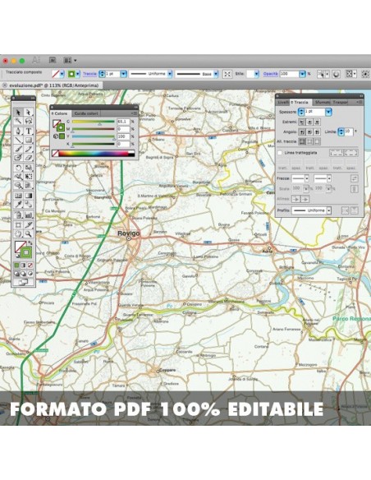Viewport: 371px width, 480px height.
Task: Open the Opacità value dropdown
Action: coord(302,74)
